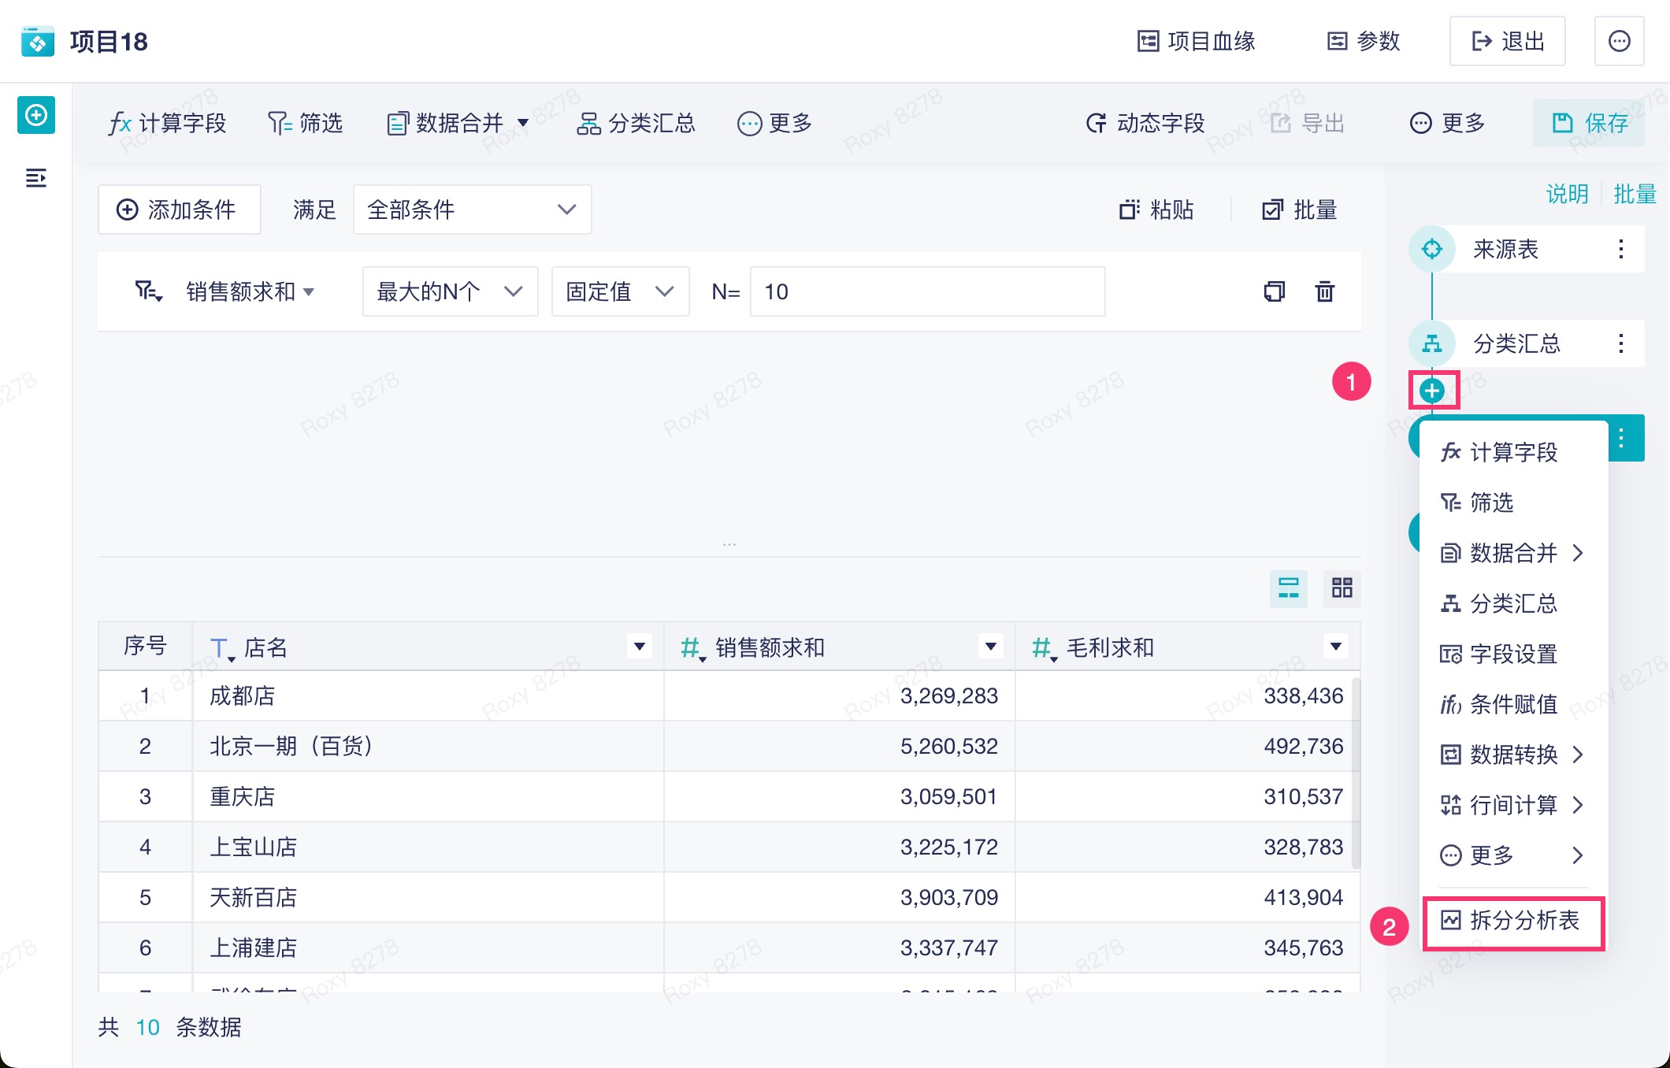Open the top-right more options circle
1670x1068 pixels.
[1619, 41]
